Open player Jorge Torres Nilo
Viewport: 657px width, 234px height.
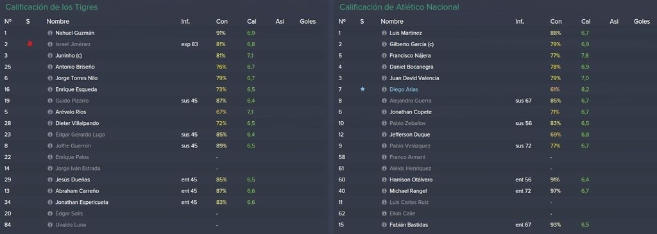click(x=76, y=78)
